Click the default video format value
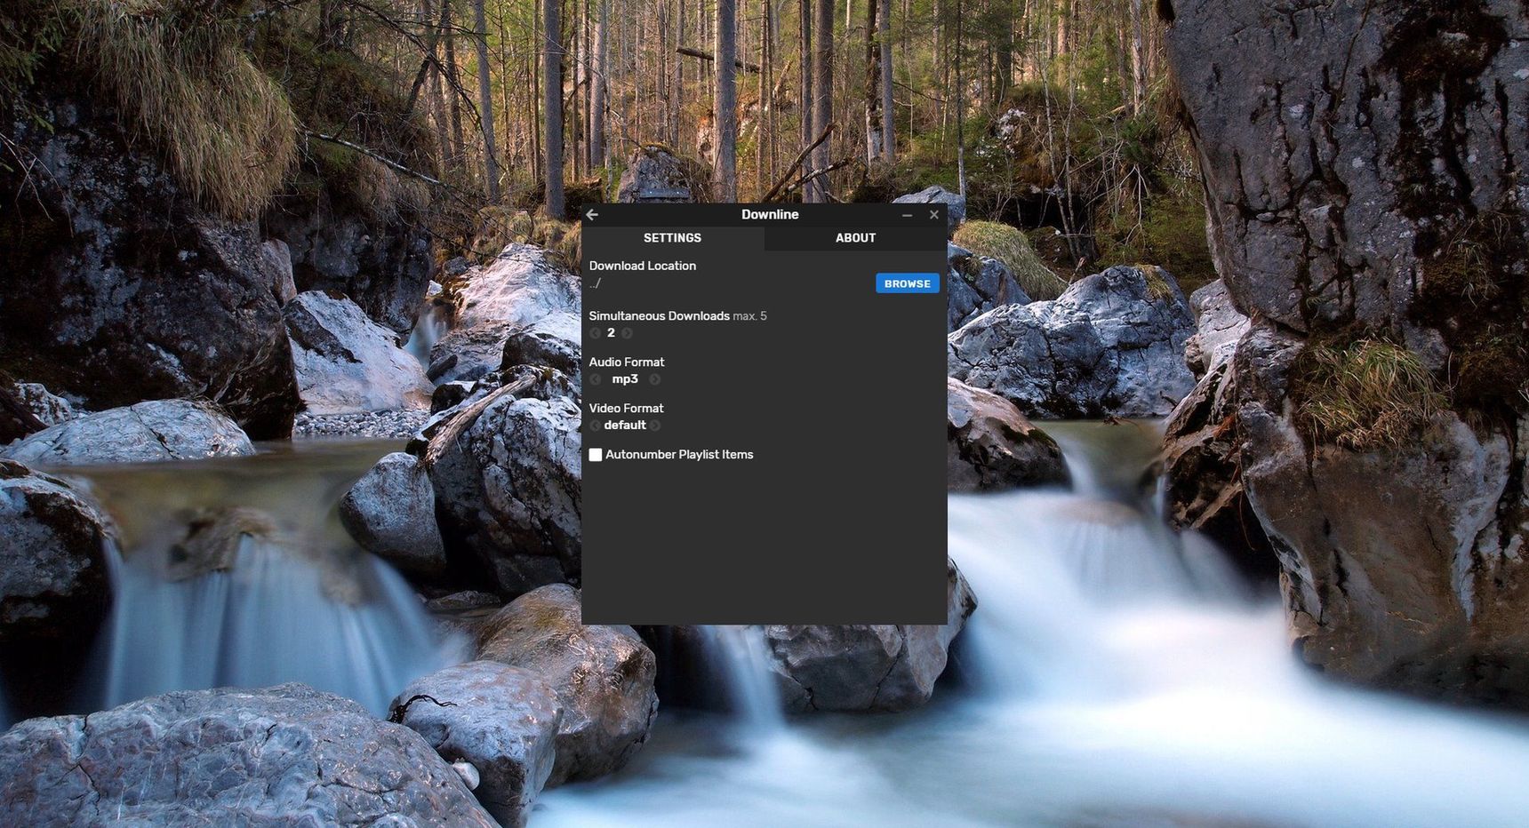This screenshot has width=1529, height=828. pos(625,426)
